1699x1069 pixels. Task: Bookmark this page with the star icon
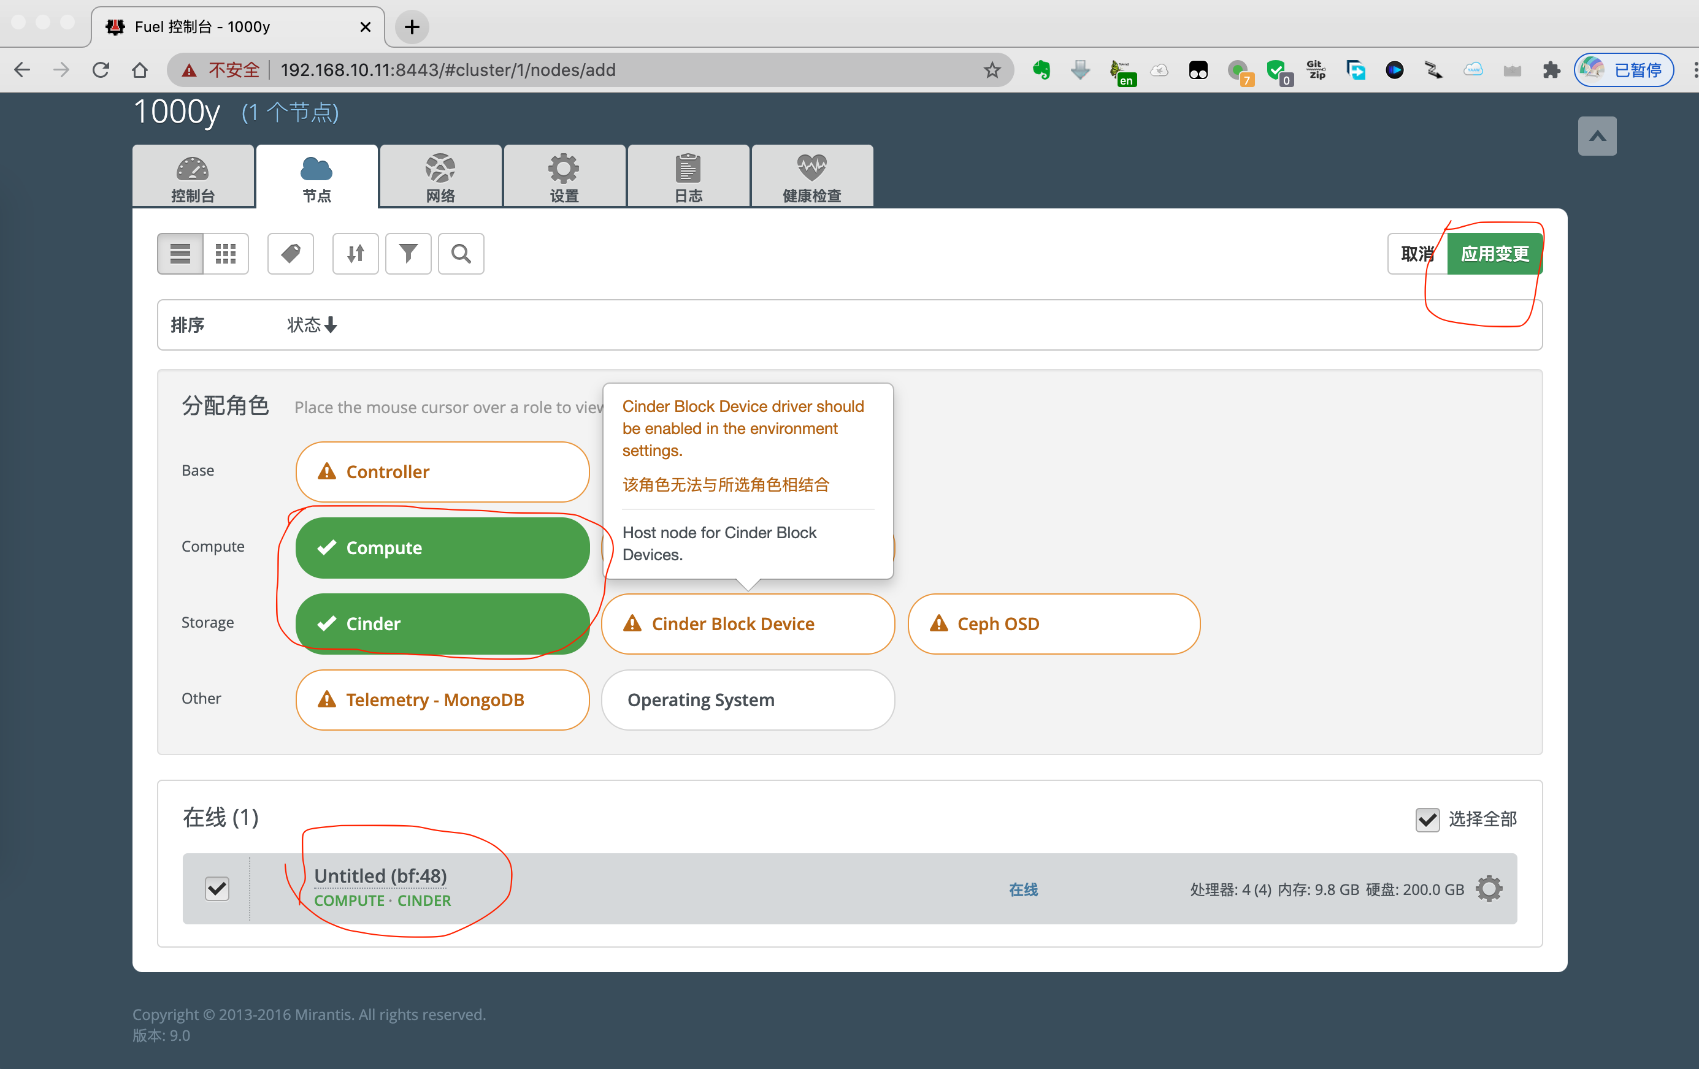coord(992,70)
